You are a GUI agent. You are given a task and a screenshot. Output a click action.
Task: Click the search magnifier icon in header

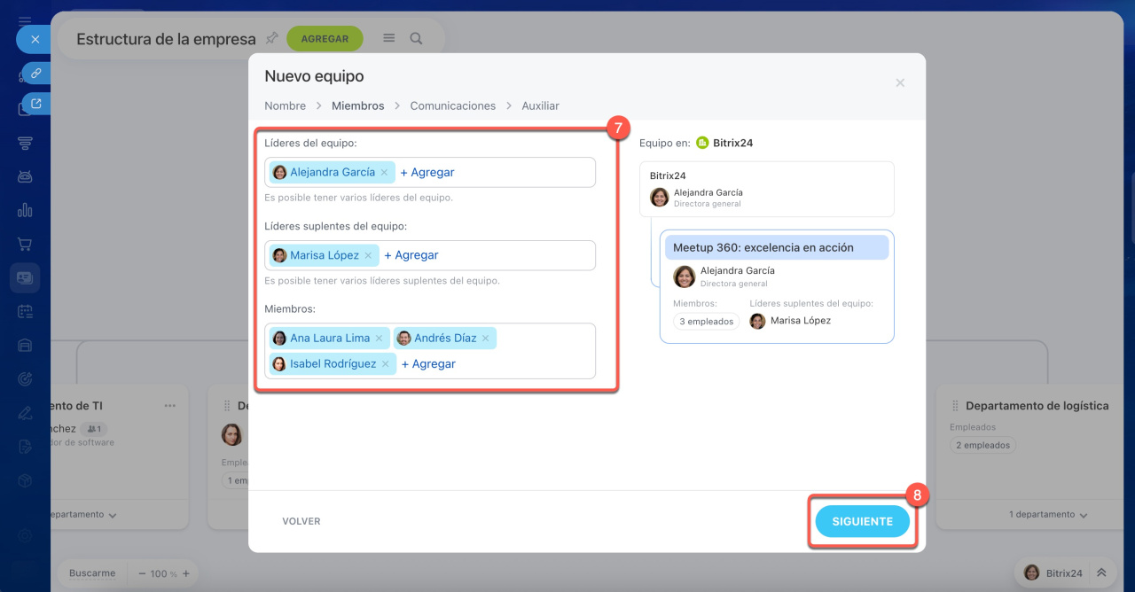point(416,39)
